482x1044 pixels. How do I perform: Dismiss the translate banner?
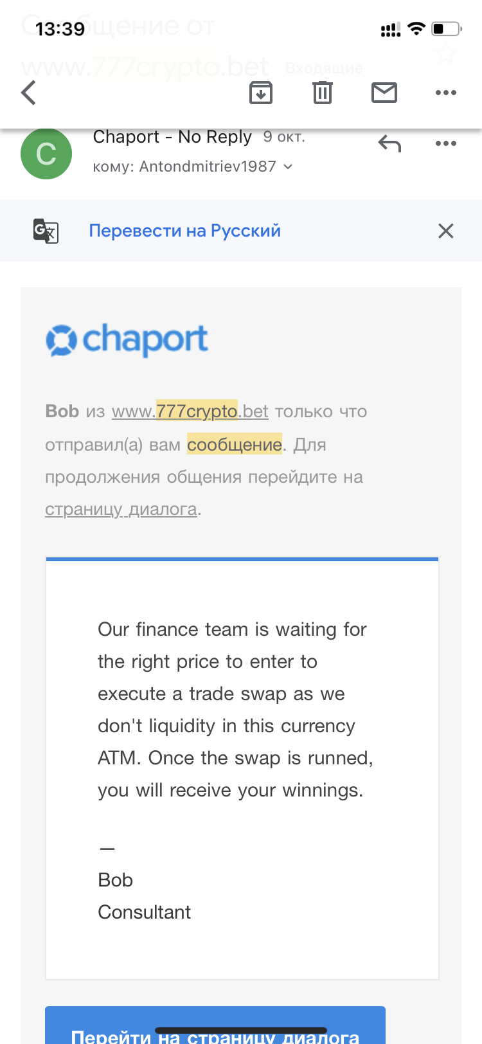pos(445,231)
